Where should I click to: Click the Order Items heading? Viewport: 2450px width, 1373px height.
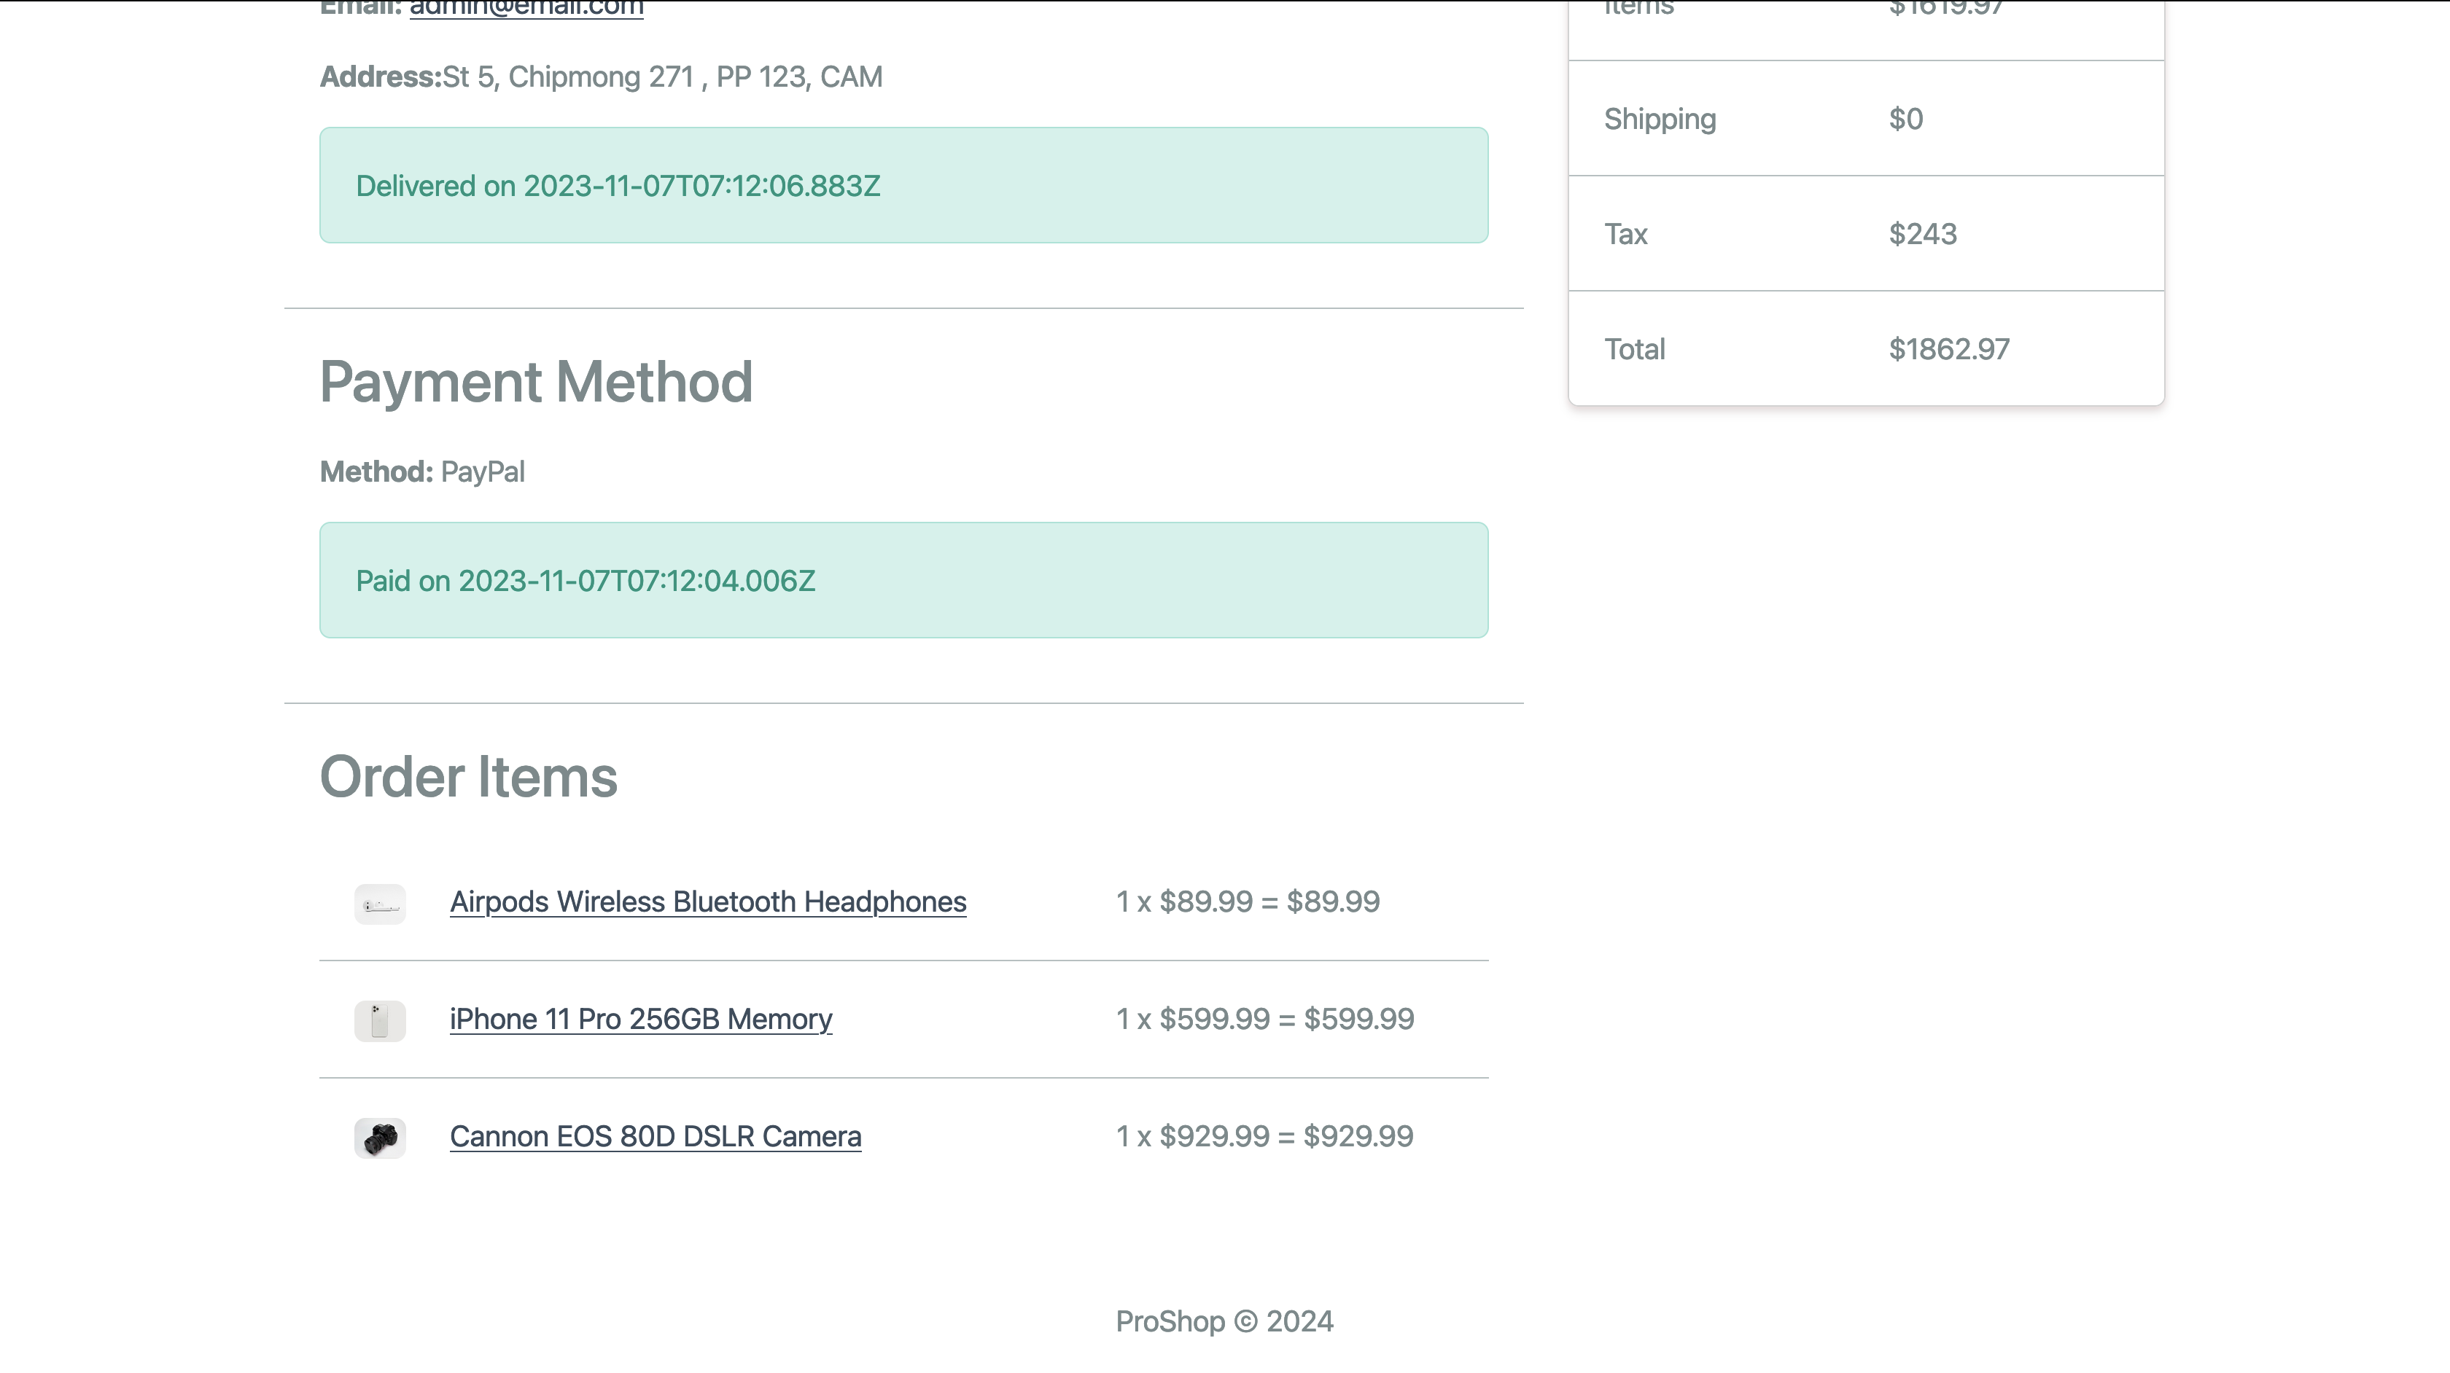[468, 777]
